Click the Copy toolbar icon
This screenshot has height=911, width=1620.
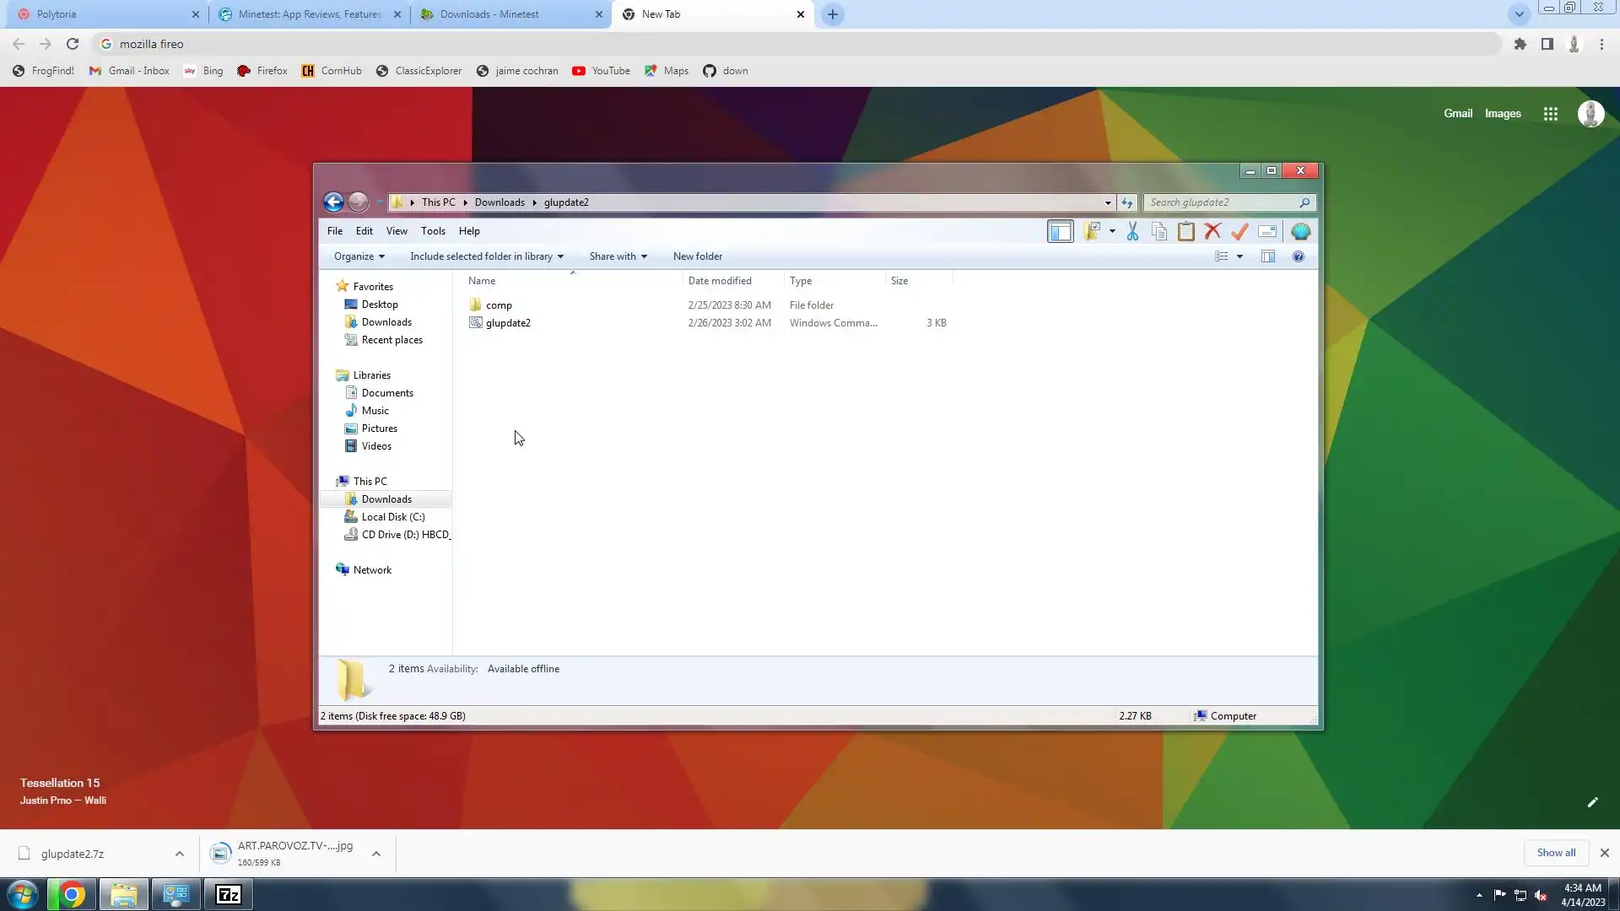pos(1159,231)
